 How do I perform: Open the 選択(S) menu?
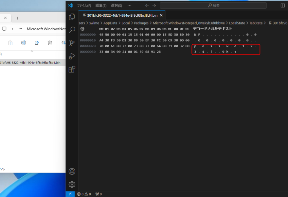(117, 6)
